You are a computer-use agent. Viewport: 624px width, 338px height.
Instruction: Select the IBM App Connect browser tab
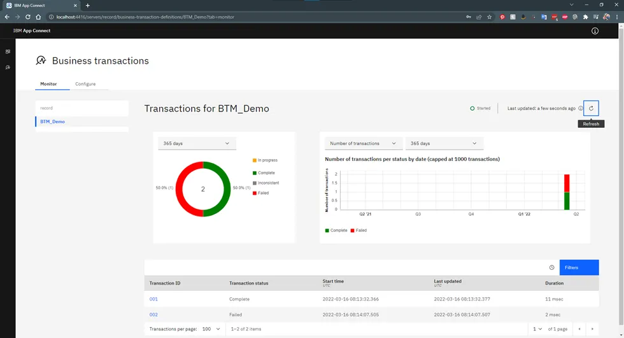[x=41, y=6]
